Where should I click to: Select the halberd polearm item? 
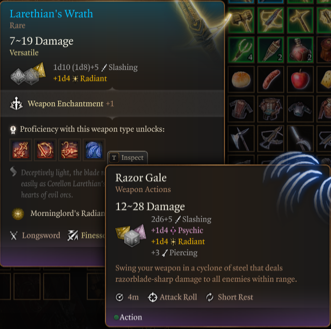(300, 139)
